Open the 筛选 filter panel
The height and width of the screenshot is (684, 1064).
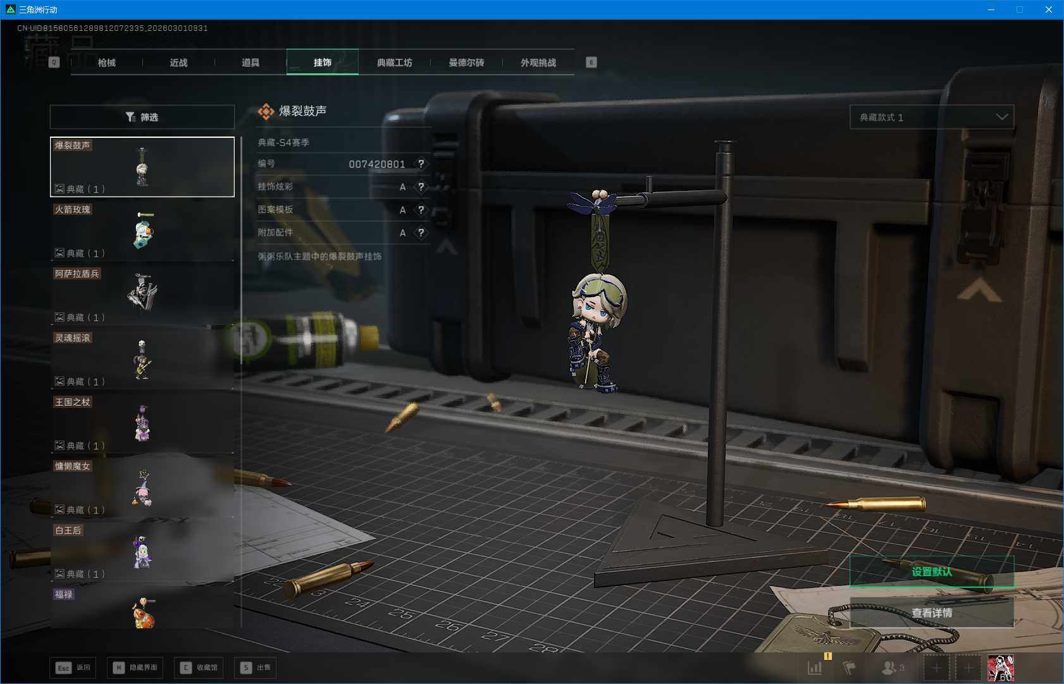point(142,117)
